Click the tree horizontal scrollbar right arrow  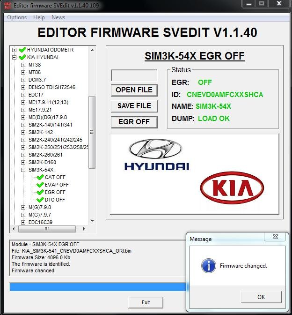click(84, 229)
